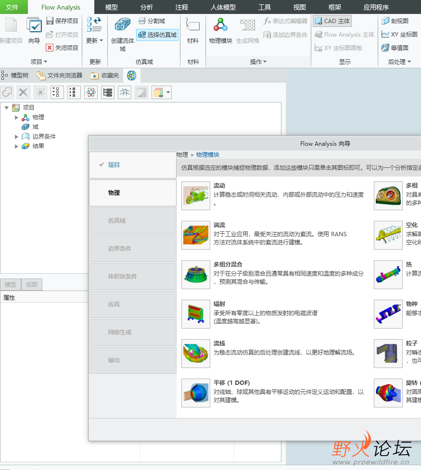
Task: Open the 向导 wizard tool
Action: 34,30
